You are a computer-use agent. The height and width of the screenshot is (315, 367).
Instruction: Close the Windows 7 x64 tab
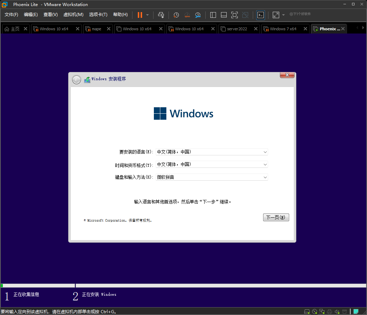pos(305,29)
